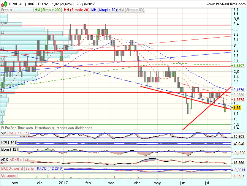Viewport: 247px width, 186px height.
Task: Open the Diario timeframe selector
Action: tap(43, 3)
